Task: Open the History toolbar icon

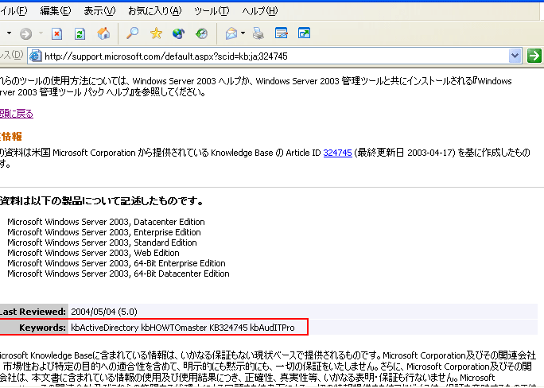Action: (201, 33)
